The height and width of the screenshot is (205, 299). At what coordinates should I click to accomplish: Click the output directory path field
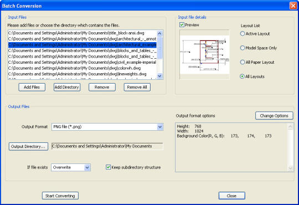coord(107,146)
